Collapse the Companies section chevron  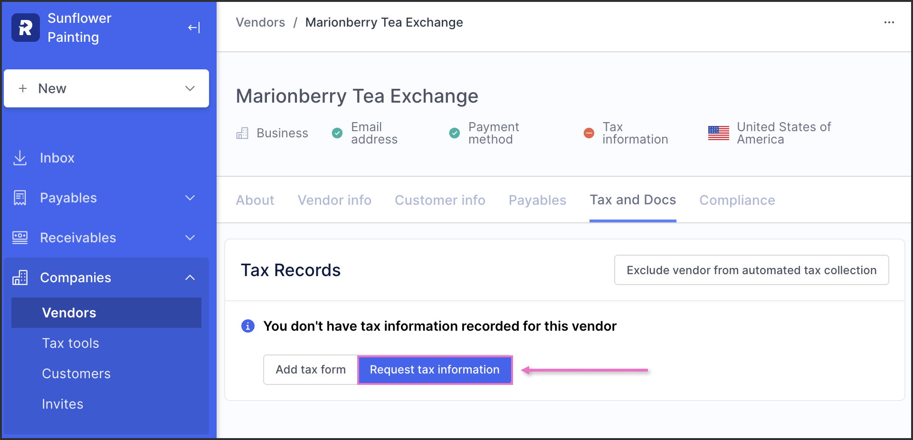coord(190,277)
